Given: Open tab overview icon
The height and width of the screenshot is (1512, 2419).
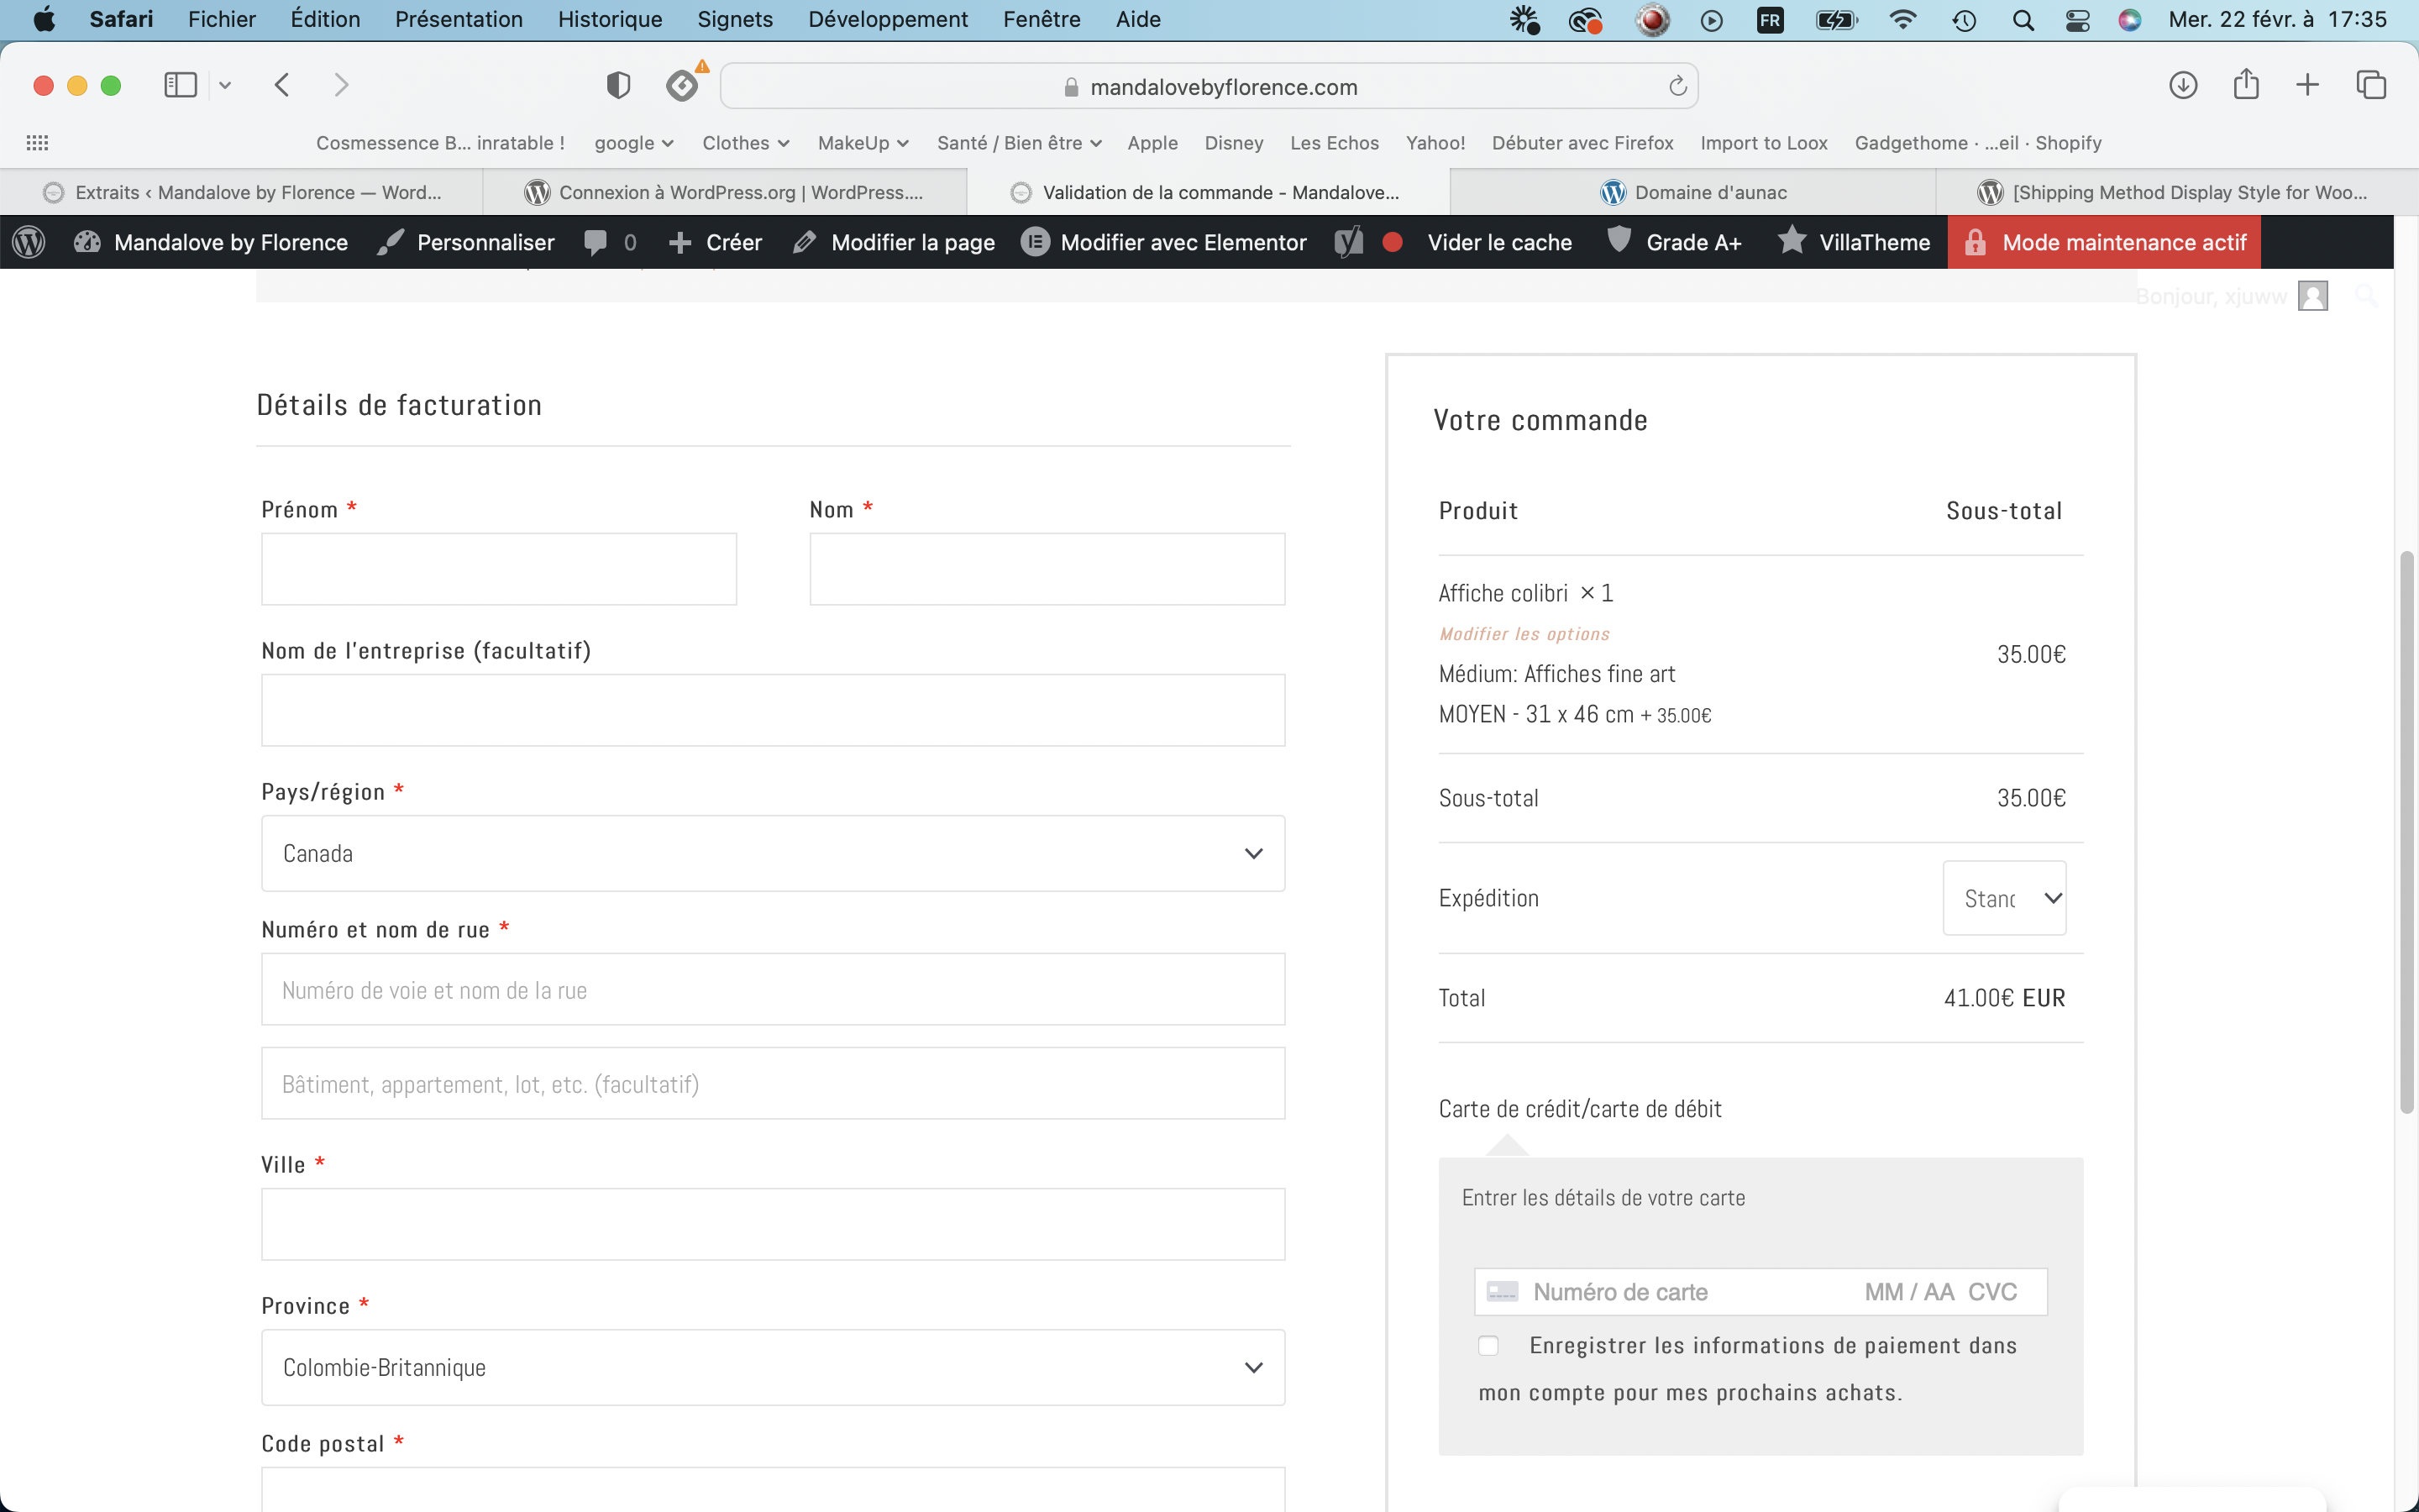Looking at the screenshot, I should [x=2371, y=85].
